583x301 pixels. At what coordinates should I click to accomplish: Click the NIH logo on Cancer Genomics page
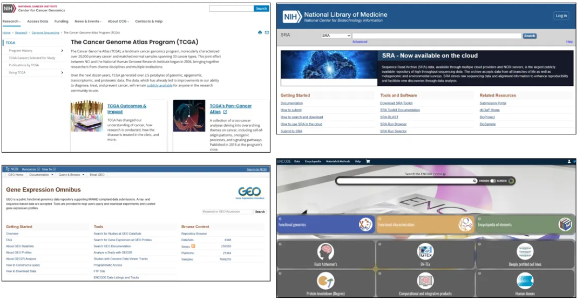coord(9,9)
